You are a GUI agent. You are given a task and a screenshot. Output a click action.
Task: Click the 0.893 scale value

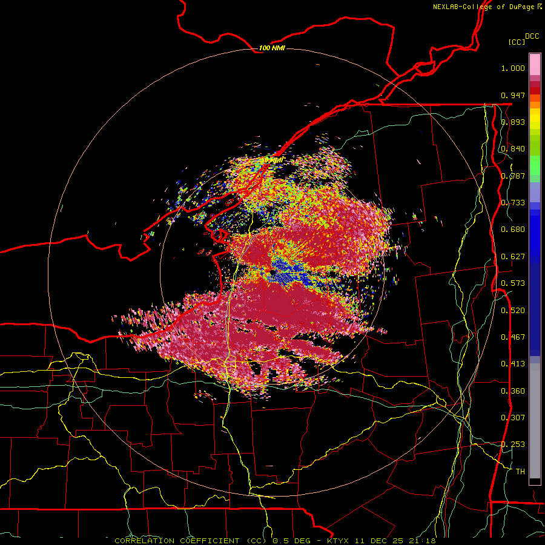(513, 122)
